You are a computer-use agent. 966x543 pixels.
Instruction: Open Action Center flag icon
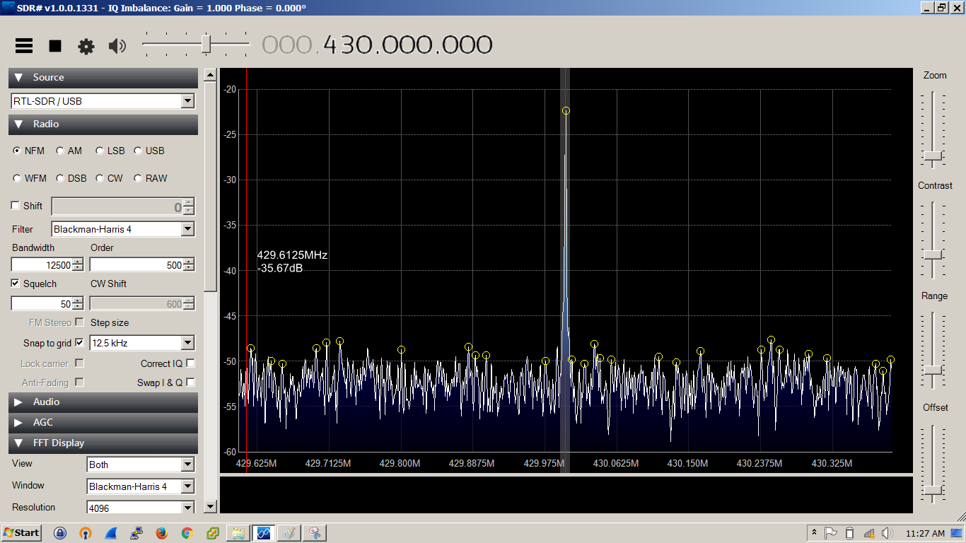coord(832,533)
